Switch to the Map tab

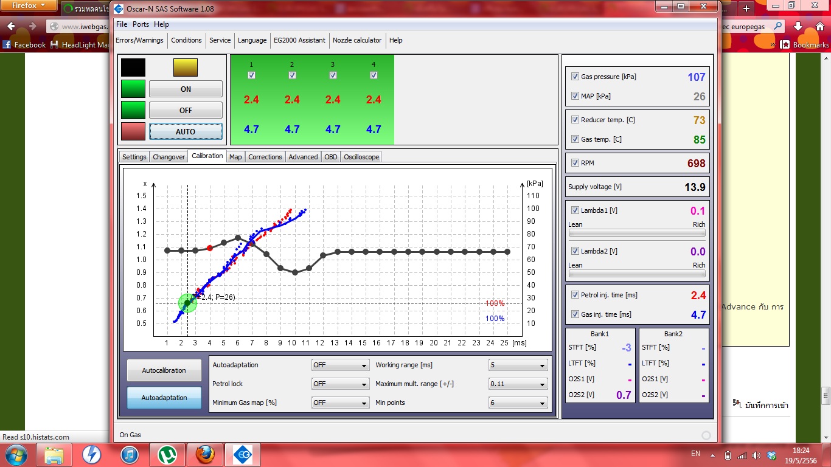click(x=235, y=157)
